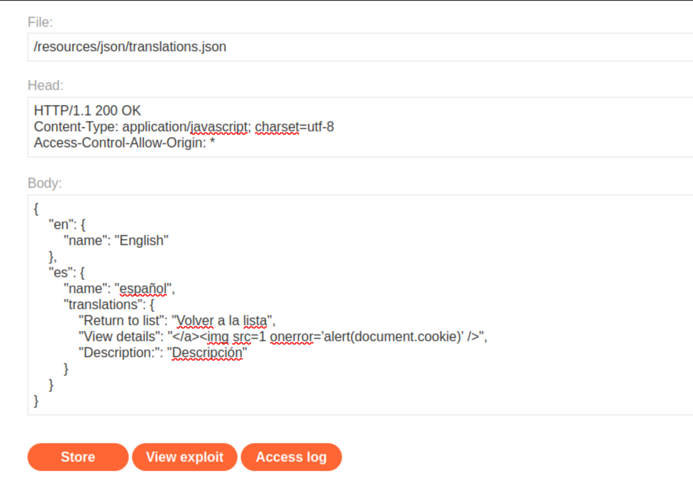Viewport: 693px width, 484px height.
Task: Click the Store button
Action: (x=78, y=457)
